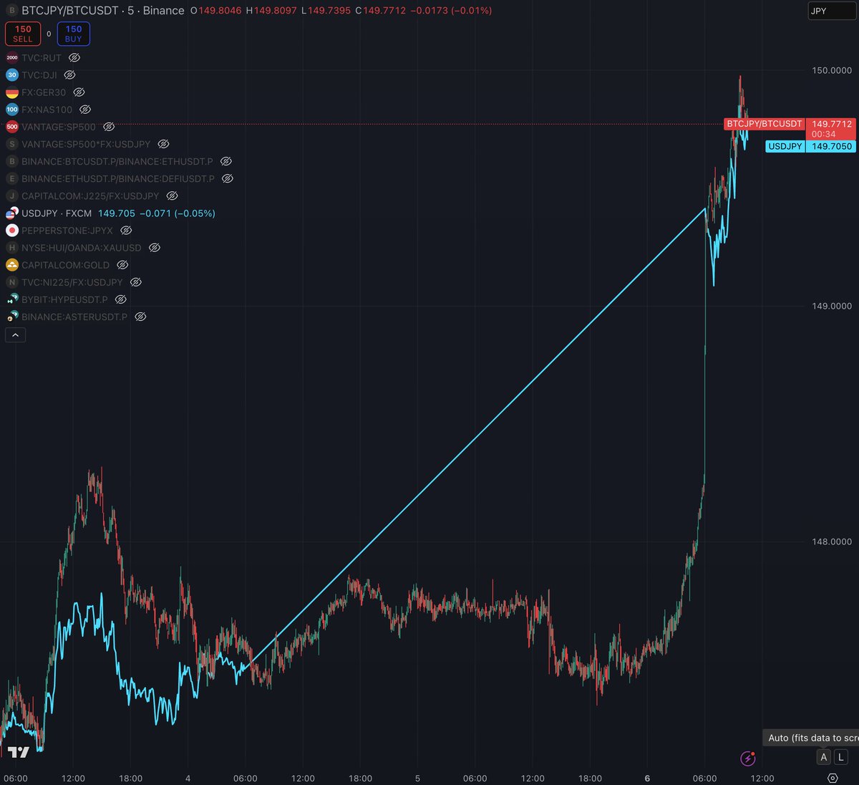859x785 pixels.
Task: Click the 500 icon beside VANTAGE:SP500
Action: (12, 127)
